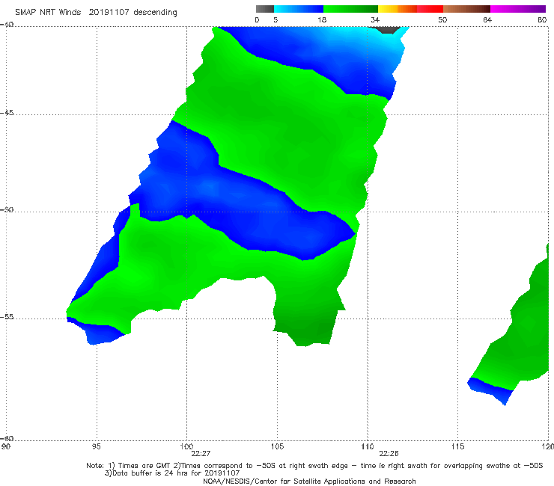Click the 'Data buffer is 24 hrs' note
Image resolution: width=554 pixels, height=486 pixels.
(172, 473)
